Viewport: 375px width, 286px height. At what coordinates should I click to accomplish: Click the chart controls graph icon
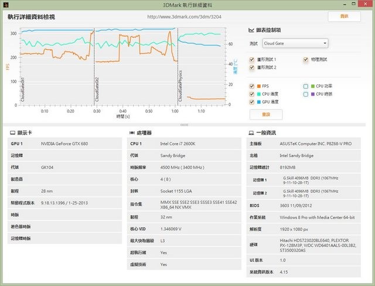click(x=251, y=30)
